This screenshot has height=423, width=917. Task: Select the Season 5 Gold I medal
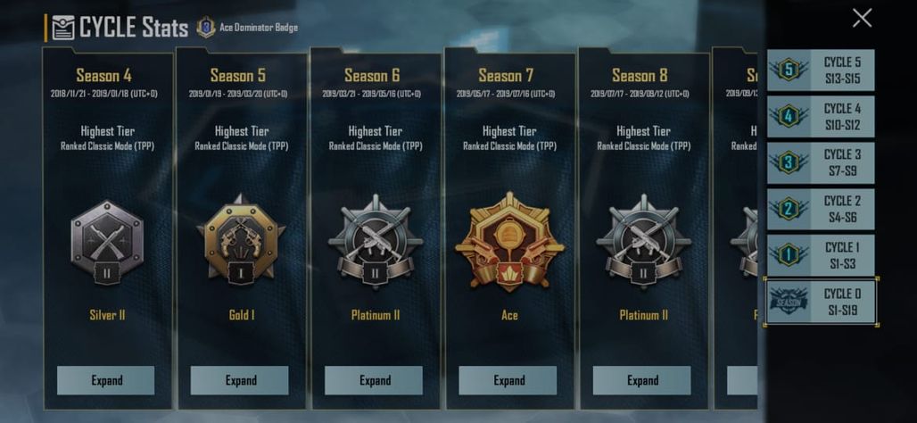(241, 240)
